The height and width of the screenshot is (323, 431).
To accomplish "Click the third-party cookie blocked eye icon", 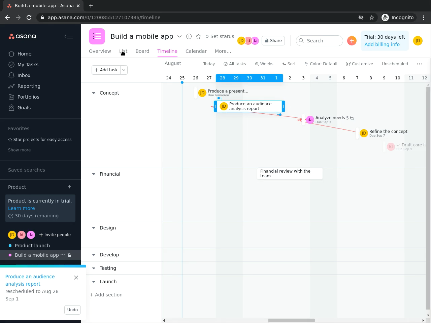I will click(x=361, y=17).
